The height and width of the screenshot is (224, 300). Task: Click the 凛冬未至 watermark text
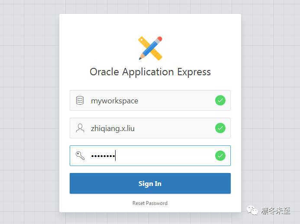[x=276, y=211]
